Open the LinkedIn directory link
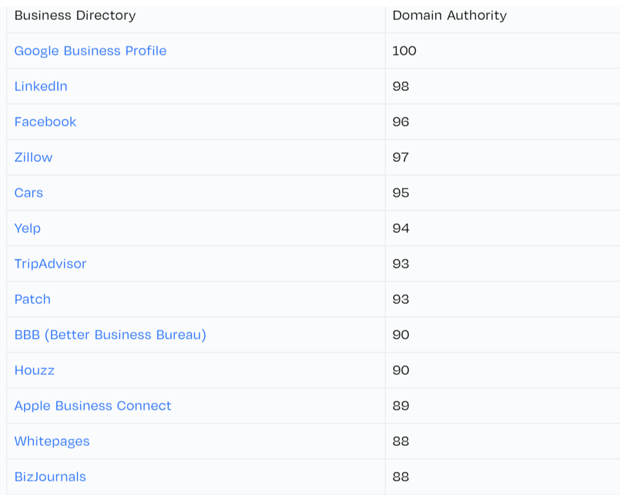Screen dimensions: 620x495 pyautogui.click(x=41, y=86)
